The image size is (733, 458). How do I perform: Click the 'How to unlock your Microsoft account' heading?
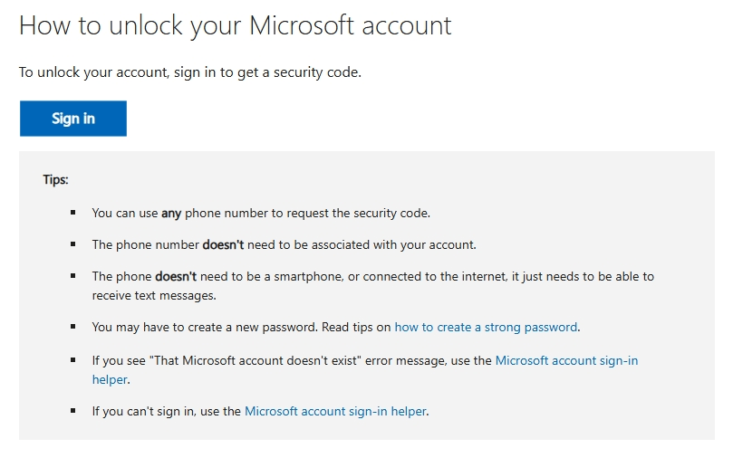[236, 25]
